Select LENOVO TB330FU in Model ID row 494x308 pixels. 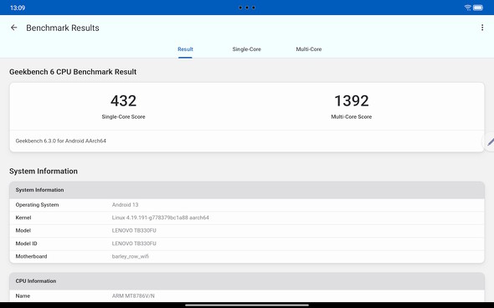(134, 244)
